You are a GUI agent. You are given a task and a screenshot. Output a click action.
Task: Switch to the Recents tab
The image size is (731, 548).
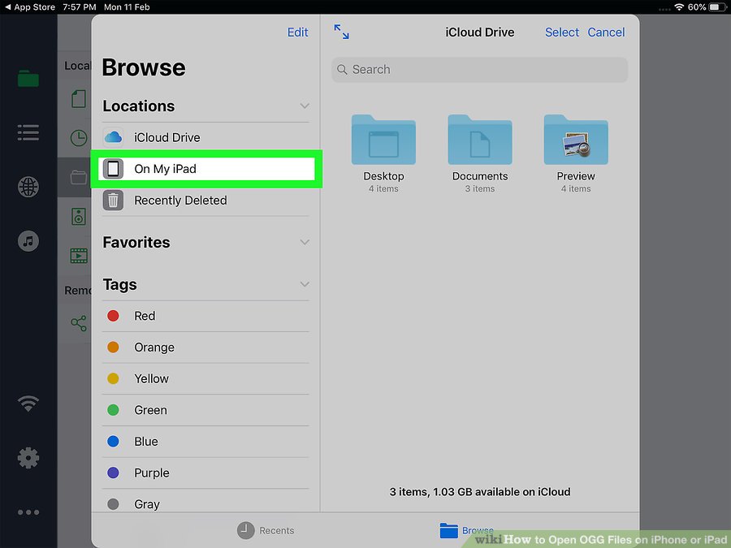266,530
